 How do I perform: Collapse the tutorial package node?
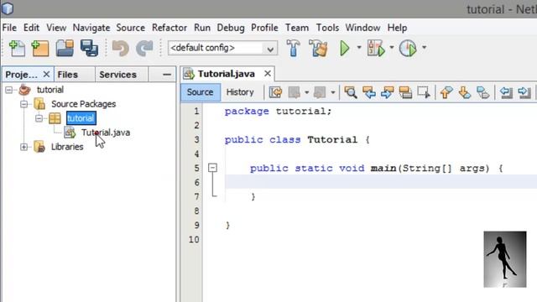pyautogui.click(x=39, y=118)
